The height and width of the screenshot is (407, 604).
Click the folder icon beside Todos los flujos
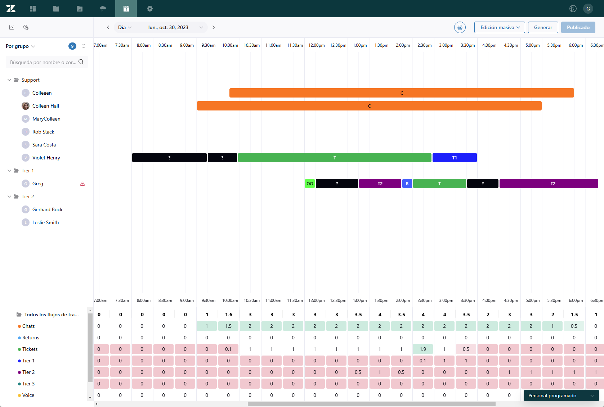[x=19, y=315]
